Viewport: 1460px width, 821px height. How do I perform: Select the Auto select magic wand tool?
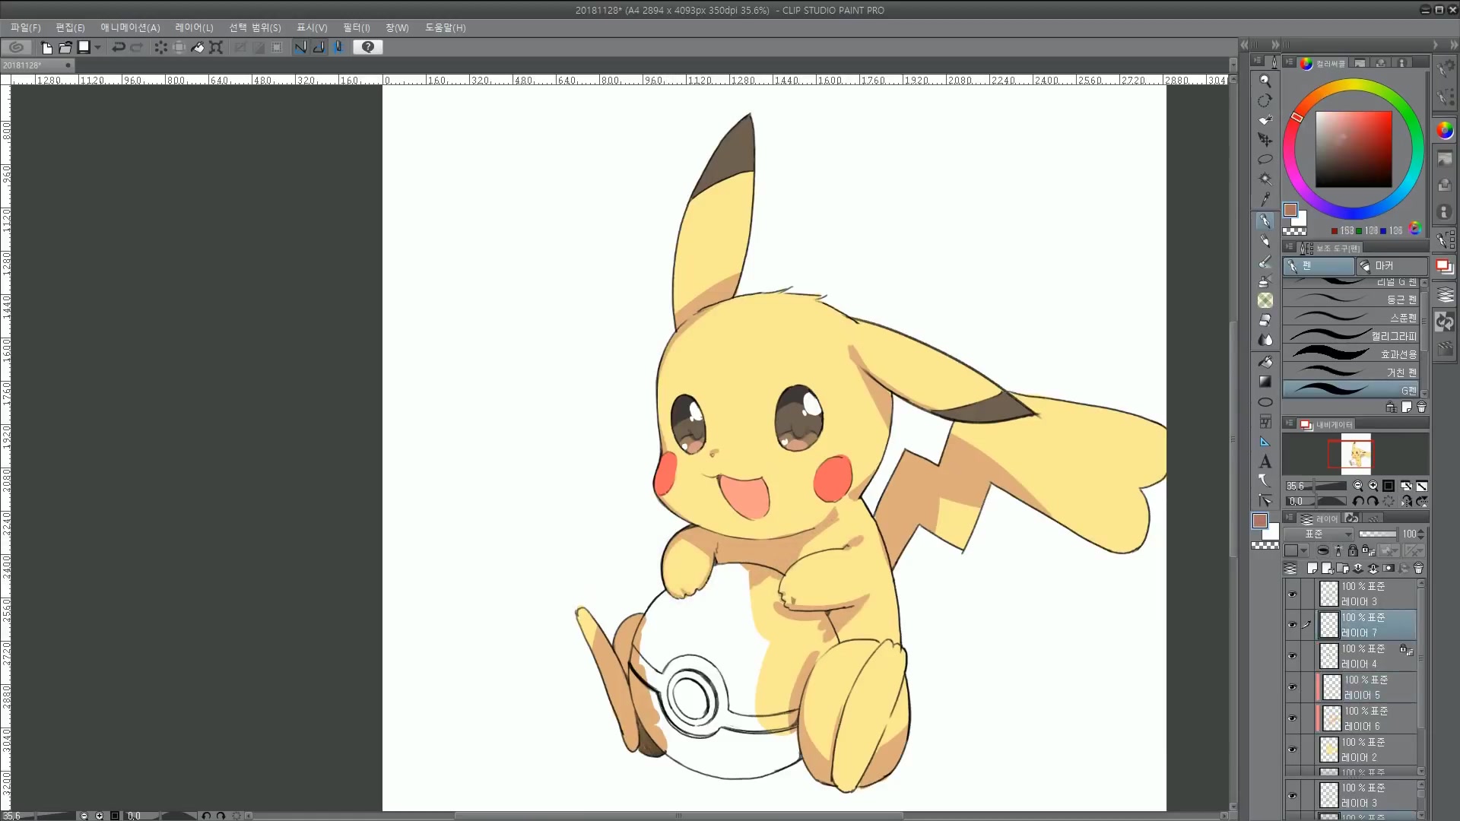[x=1265, y=179]
